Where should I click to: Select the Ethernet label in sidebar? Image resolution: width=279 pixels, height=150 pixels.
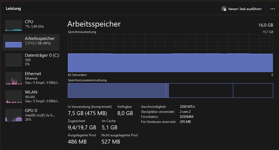tap(33, 74)
